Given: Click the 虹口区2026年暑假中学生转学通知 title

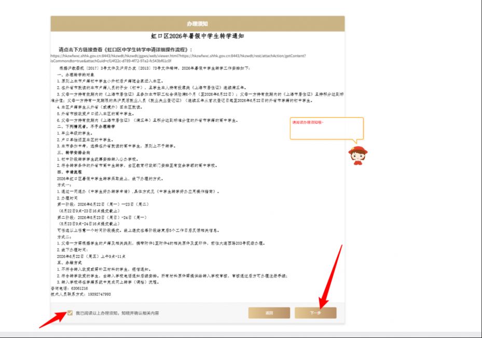Looking at the screenshot, I should click(x=197, y=36).
